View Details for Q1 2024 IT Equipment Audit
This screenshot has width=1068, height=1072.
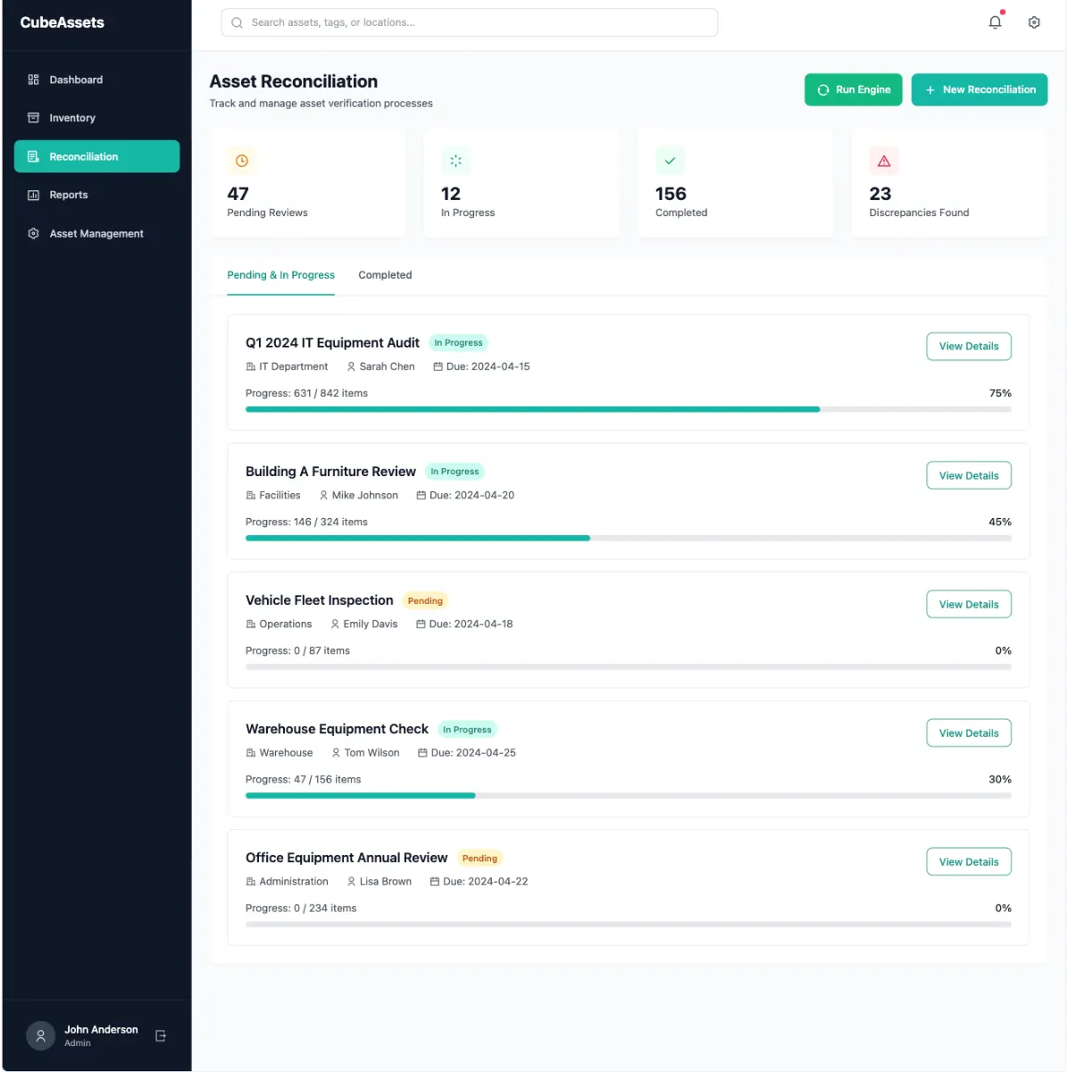[968, 346]
